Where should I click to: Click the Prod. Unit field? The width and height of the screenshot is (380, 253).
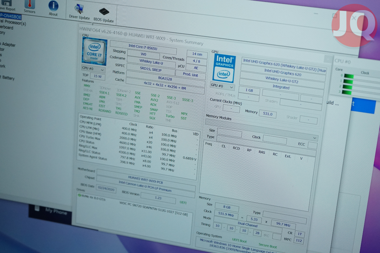coord(191,75)
